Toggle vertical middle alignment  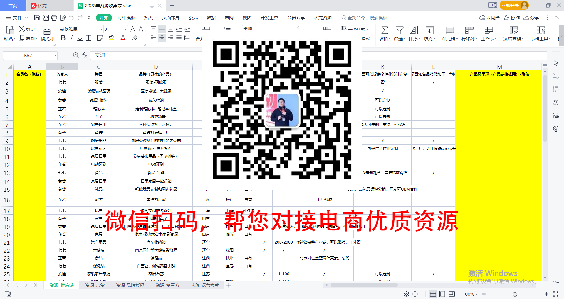[x=162, y=29]
